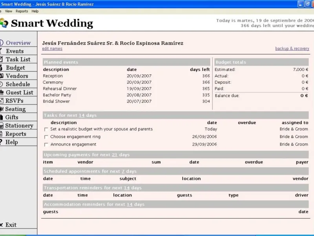Image resolution: width=314 pixels, height=236 pixels.
Task: Open the Vendors section label
Action: (x=17, y=76)
